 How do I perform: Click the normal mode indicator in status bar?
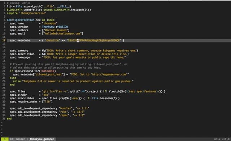(x=5, y=139)
